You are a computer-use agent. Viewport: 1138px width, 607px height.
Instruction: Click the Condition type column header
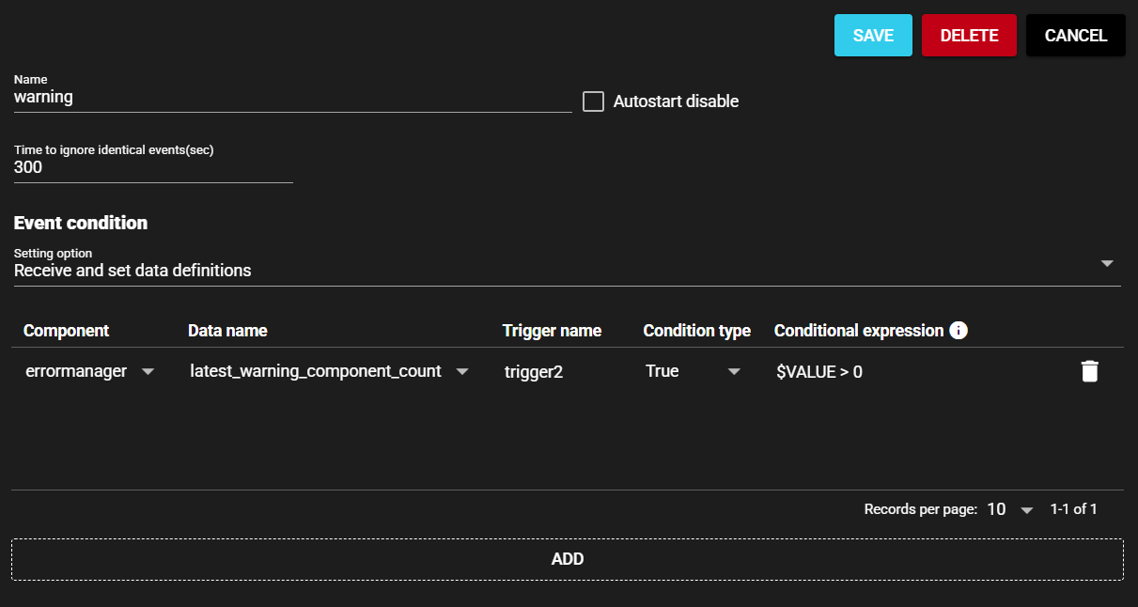696,331
